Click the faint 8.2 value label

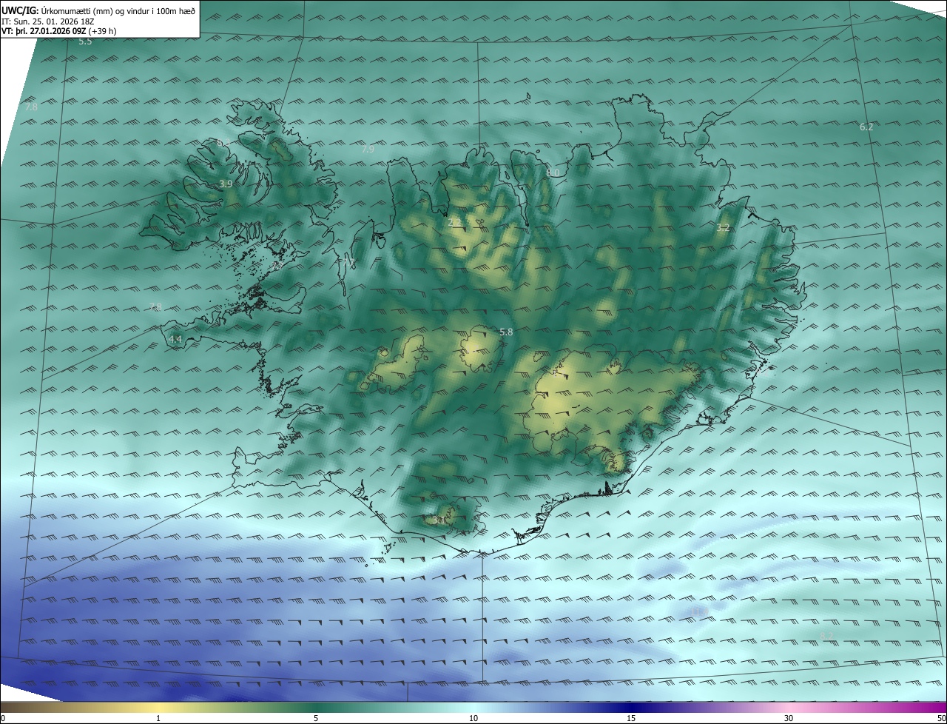826,635
